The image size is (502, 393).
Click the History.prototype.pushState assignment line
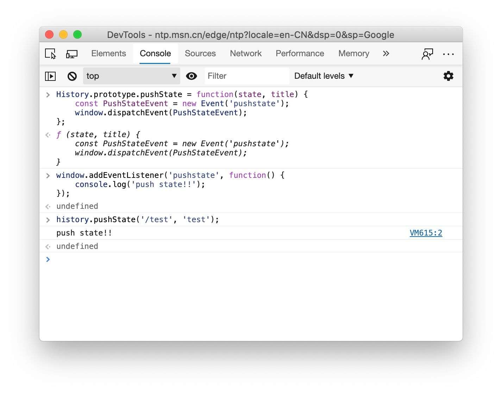(182, 94)
